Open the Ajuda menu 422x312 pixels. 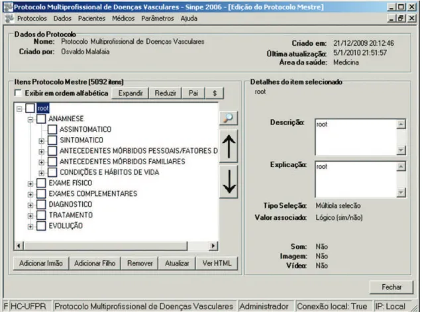pos(189,19)
